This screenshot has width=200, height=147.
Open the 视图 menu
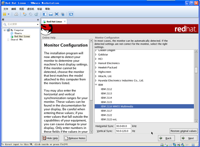point(22,9)
